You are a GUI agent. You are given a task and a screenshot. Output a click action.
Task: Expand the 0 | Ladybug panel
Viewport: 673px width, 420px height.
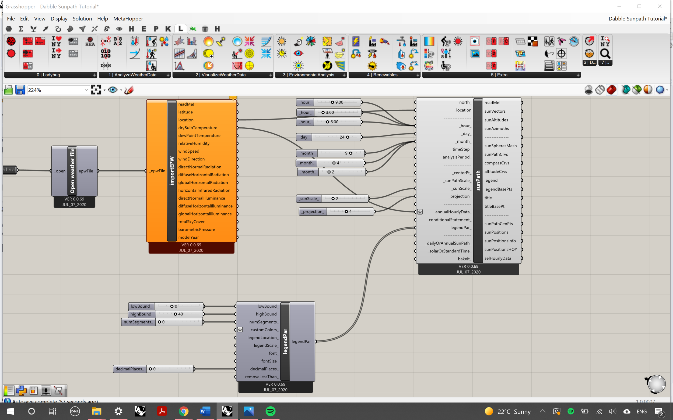(94, 75)
